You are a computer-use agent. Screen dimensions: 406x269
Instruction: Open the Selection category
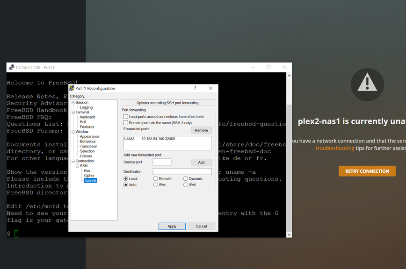tap(87, 151)
